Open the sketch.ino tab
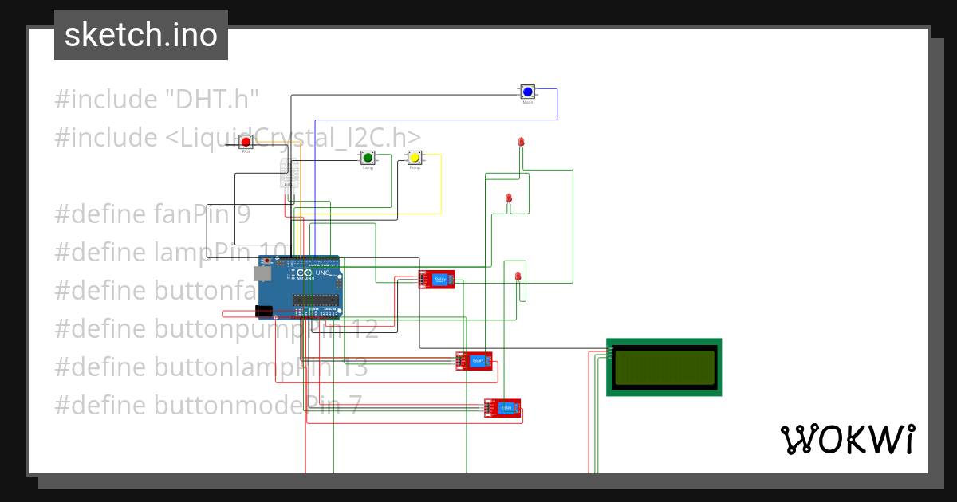This screenshot has height=502, width=957. click(140, 34)
